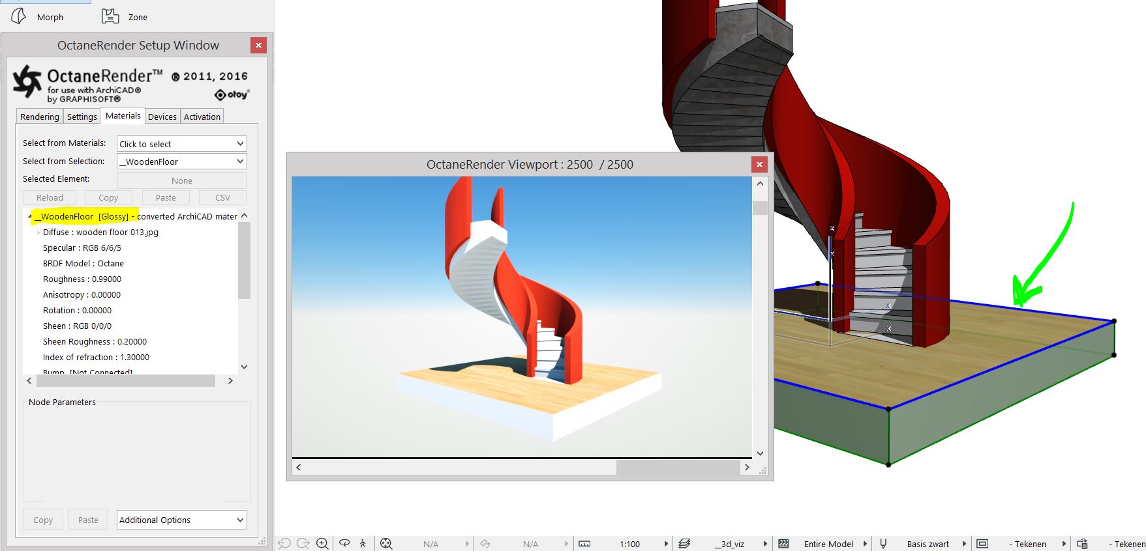Click the 3D navigation magnifier-cube icon
Image resolution: width=1146 pixels, height=551 pixels.
tap(386, 544)
